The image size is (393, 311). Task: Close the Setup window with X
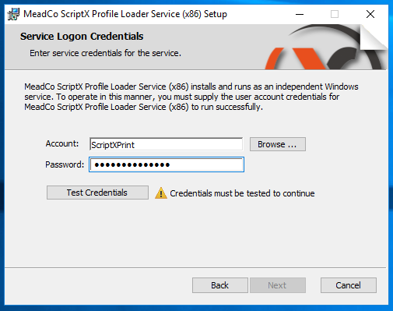point(370,14)
